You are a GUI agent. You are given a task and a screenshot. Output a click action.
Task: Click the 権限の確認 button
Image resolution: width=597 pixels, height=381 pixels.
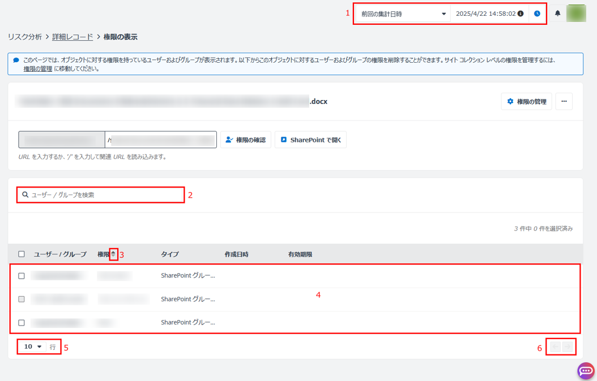[246, 140]
